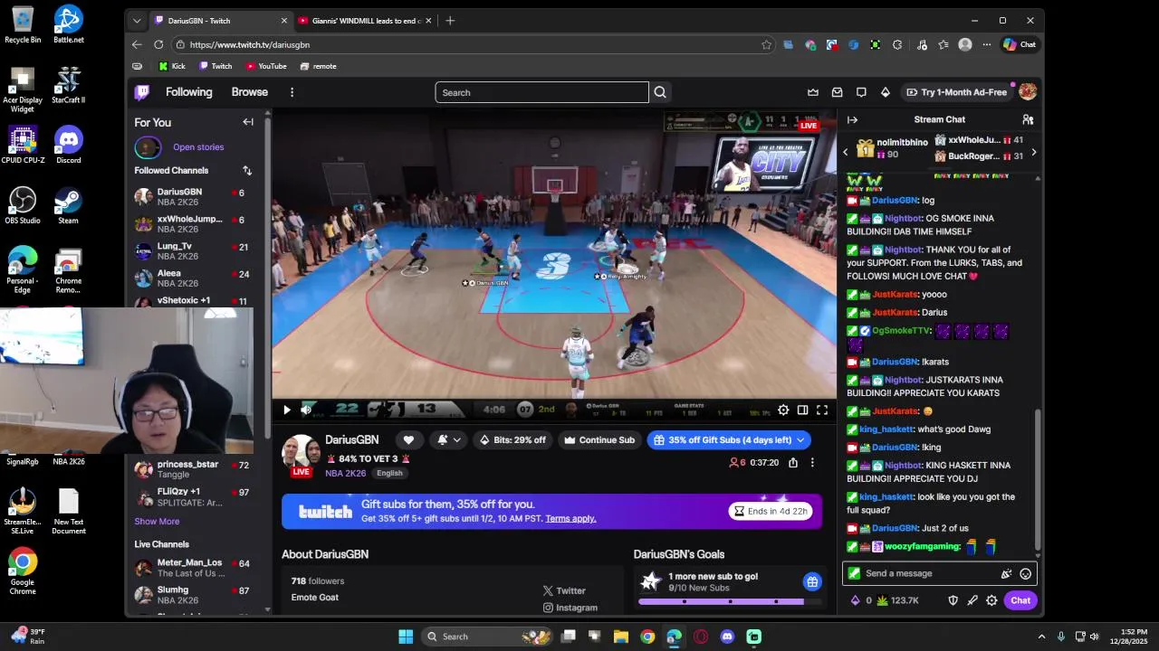Click the mod sword icon below chat
The width and height of the screenshot is (1159, 651).
coord(972,600)
